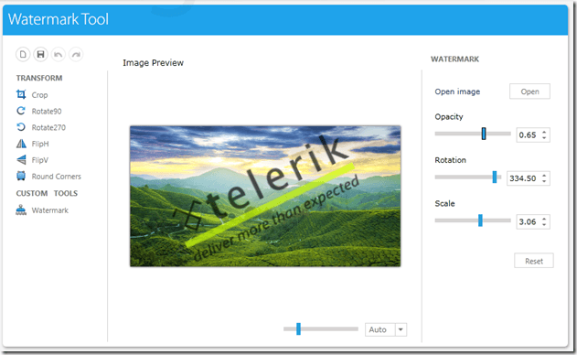
Task: Click the Open image label
Action: pos(457,91)
